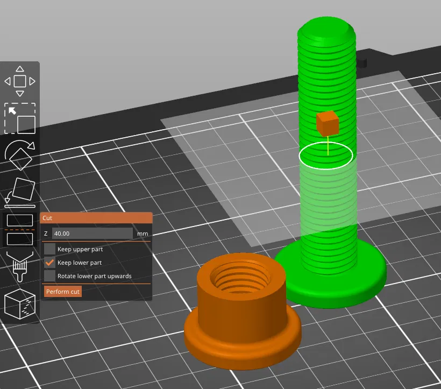Uncheck the Keep lower part checkbox
This screenshot has height=389, width=441.
click(x=49, y=263)
